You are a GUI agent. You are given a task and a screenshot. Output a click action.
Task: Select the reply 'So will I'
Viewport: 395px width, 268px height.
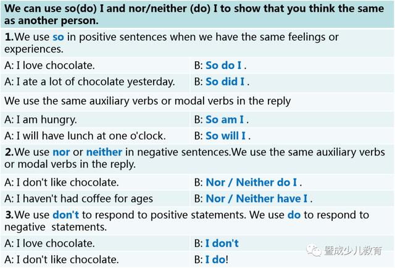click(225, 136)
